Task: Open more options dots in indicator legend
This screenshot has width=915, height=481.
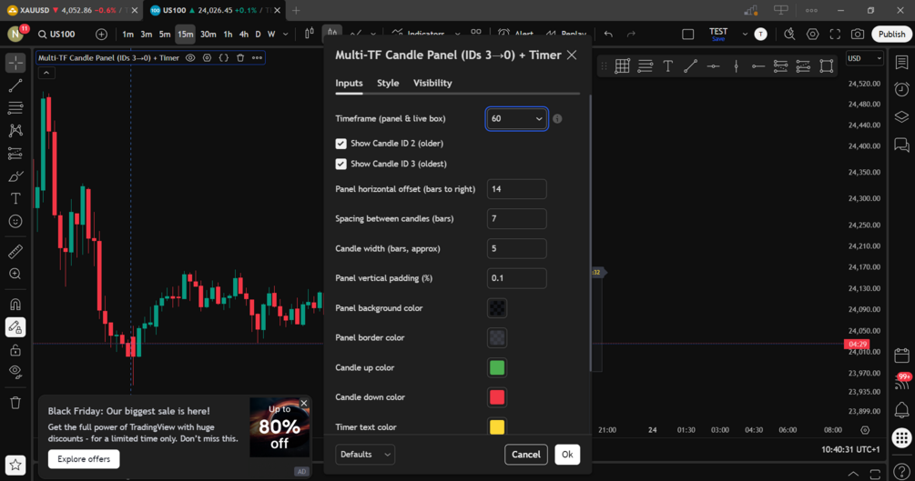Action: coord(257,57)
